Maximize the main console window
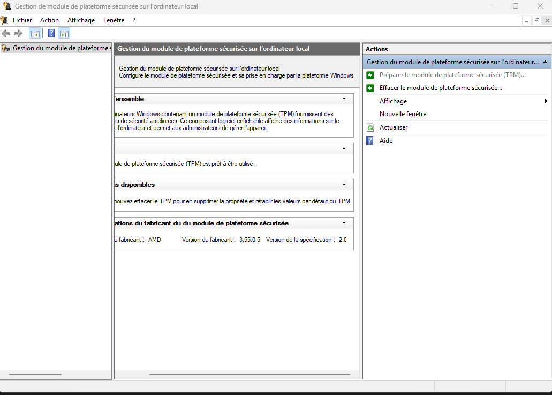Image resolution: width=552 pixels, height=395 pixels. (516, 6)
